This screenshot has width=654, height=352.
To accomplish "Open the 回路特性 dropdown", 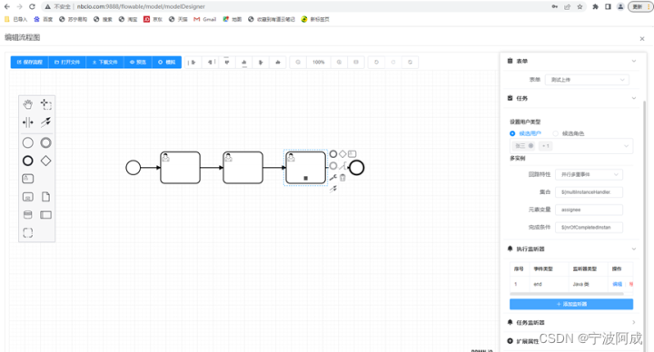I will pyautogui.click(x=589, y=174).
